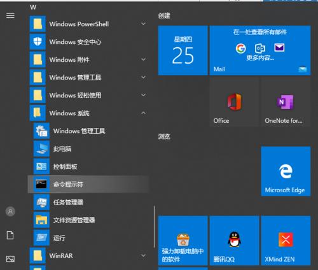Click the Windows 管理工具 folder icon
This screenshot has width=318, height=270.
click(38, 77)
